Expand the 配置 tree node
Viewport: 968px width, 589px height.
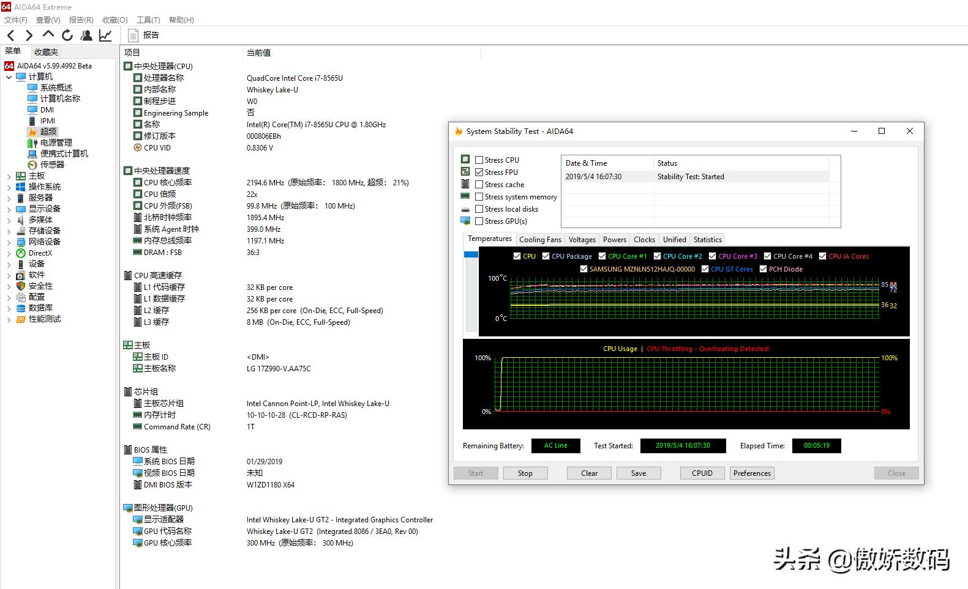(x=9, y=297)
